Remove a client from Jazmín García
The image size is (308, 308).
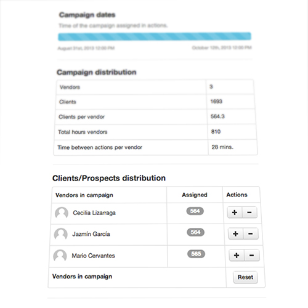click(x=251, y=233)
